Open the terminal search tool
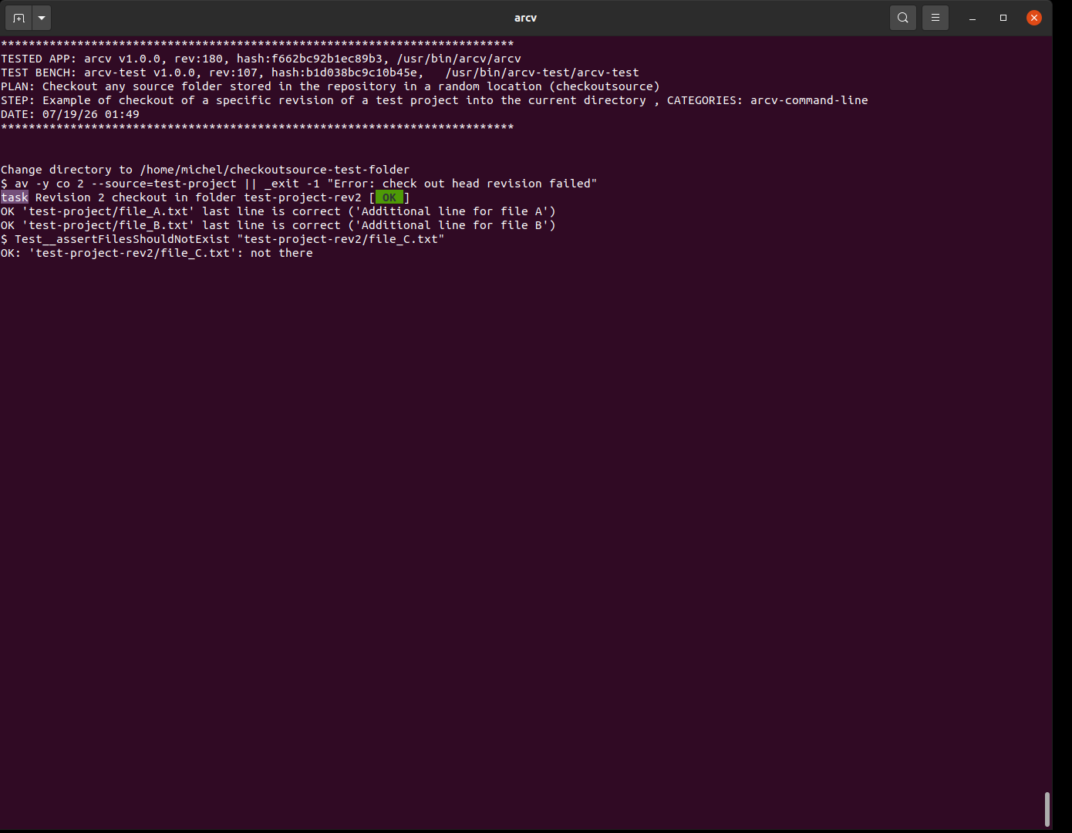Screen dimensions: 1072x833 point(903,17)
